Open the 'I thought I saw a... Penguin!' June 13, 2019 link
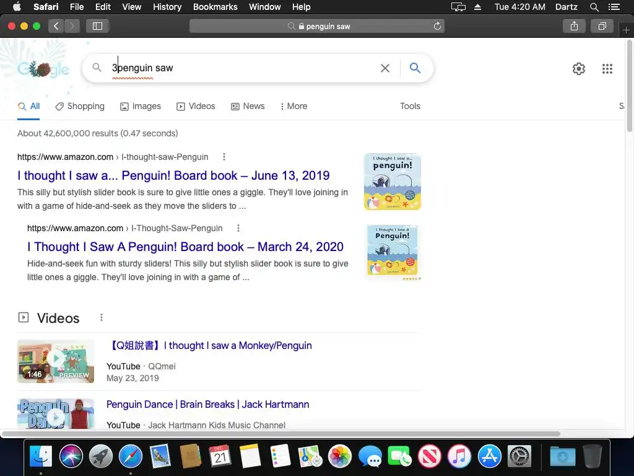Image resolution: width=634 pixels, height=476 pixels. pyautogui.click(x=173, y=175)
